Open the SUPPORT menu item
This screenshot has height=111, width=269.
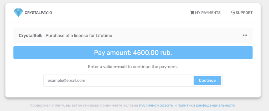[x=244, y=13]
